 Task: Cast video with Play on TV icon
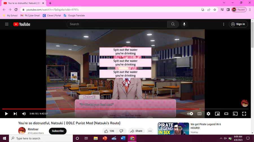click(x=235, y=114)
